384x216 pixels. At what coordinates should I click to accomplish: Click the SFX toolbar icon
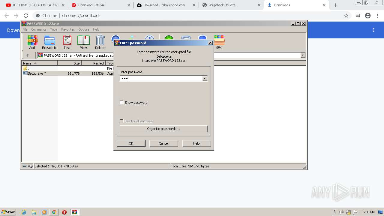tap(219, 42)
